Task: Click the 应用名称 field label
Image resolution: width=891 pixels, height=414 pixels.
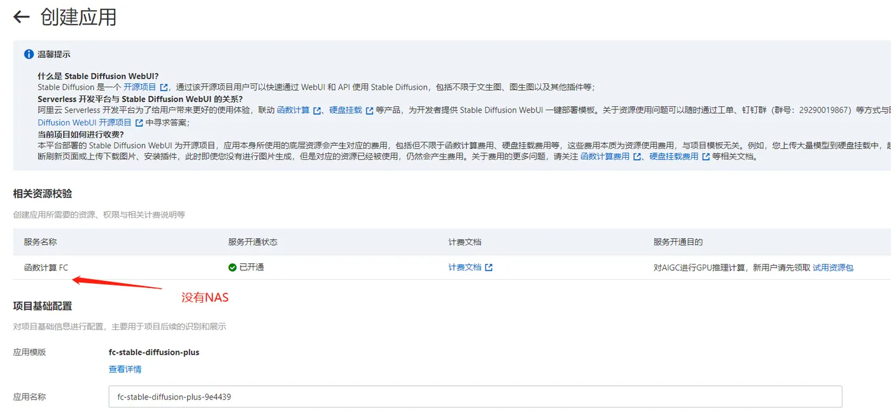Action: tap(30, 397)
